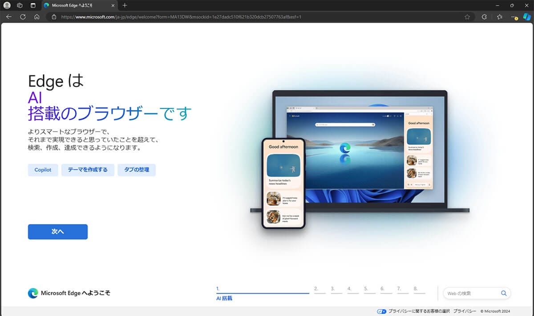Restore down the browser window
The image size is (534, 316).
[512, 5]
